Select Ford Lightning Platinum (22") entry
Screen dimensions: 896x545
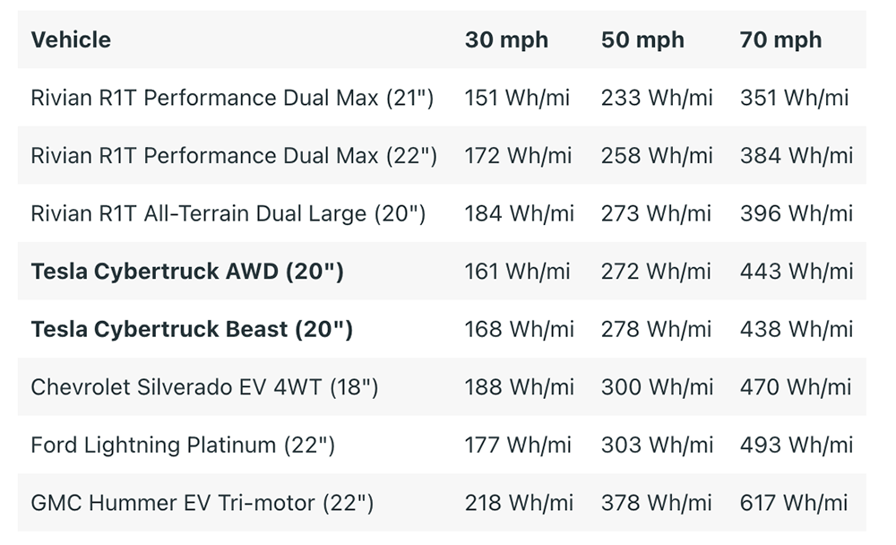pos(183,445)
